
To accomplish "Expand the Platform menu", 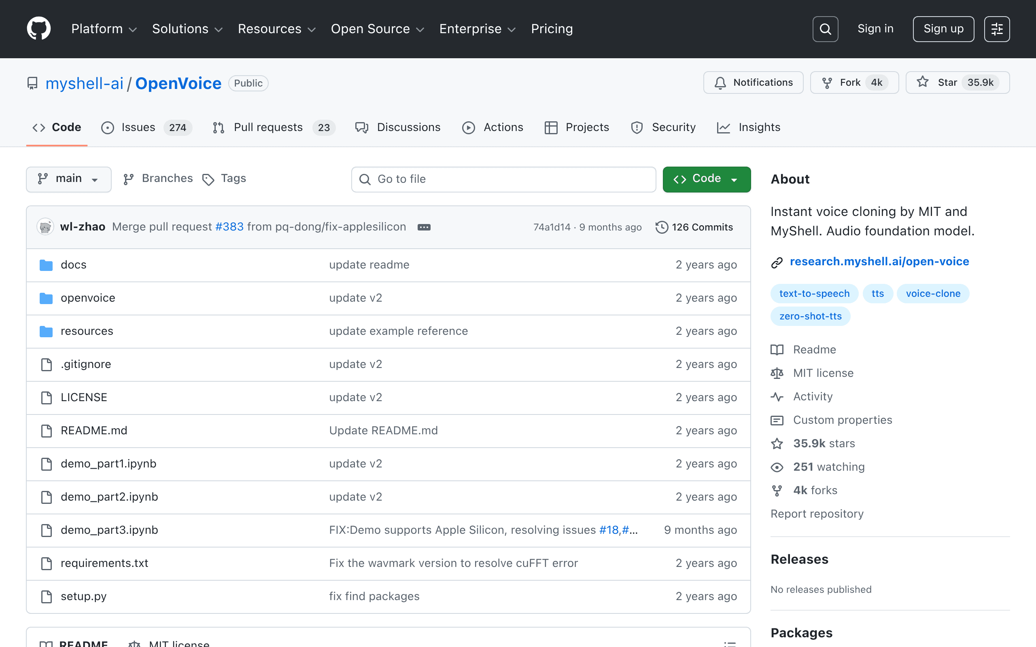I will (x=104, y=29).
